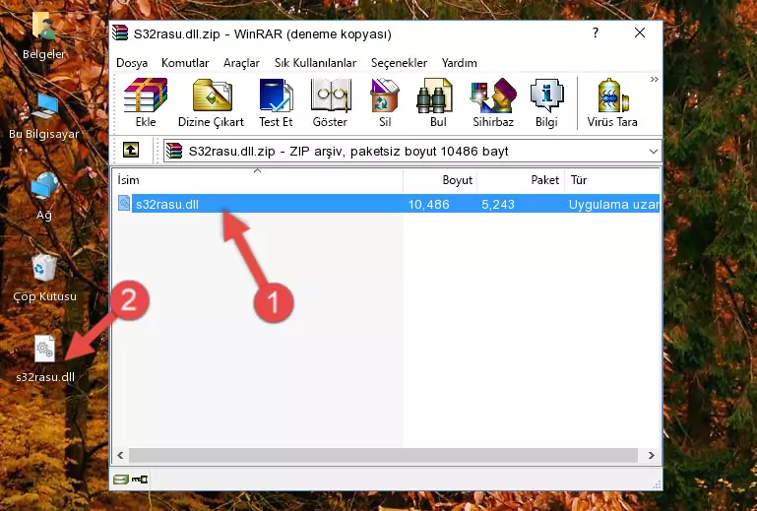The width and height of the screenshot is (757, 511).
Task: Select s32rasu.dll desktop file icon
Action: pyautogui.click(x=45, y=358)
